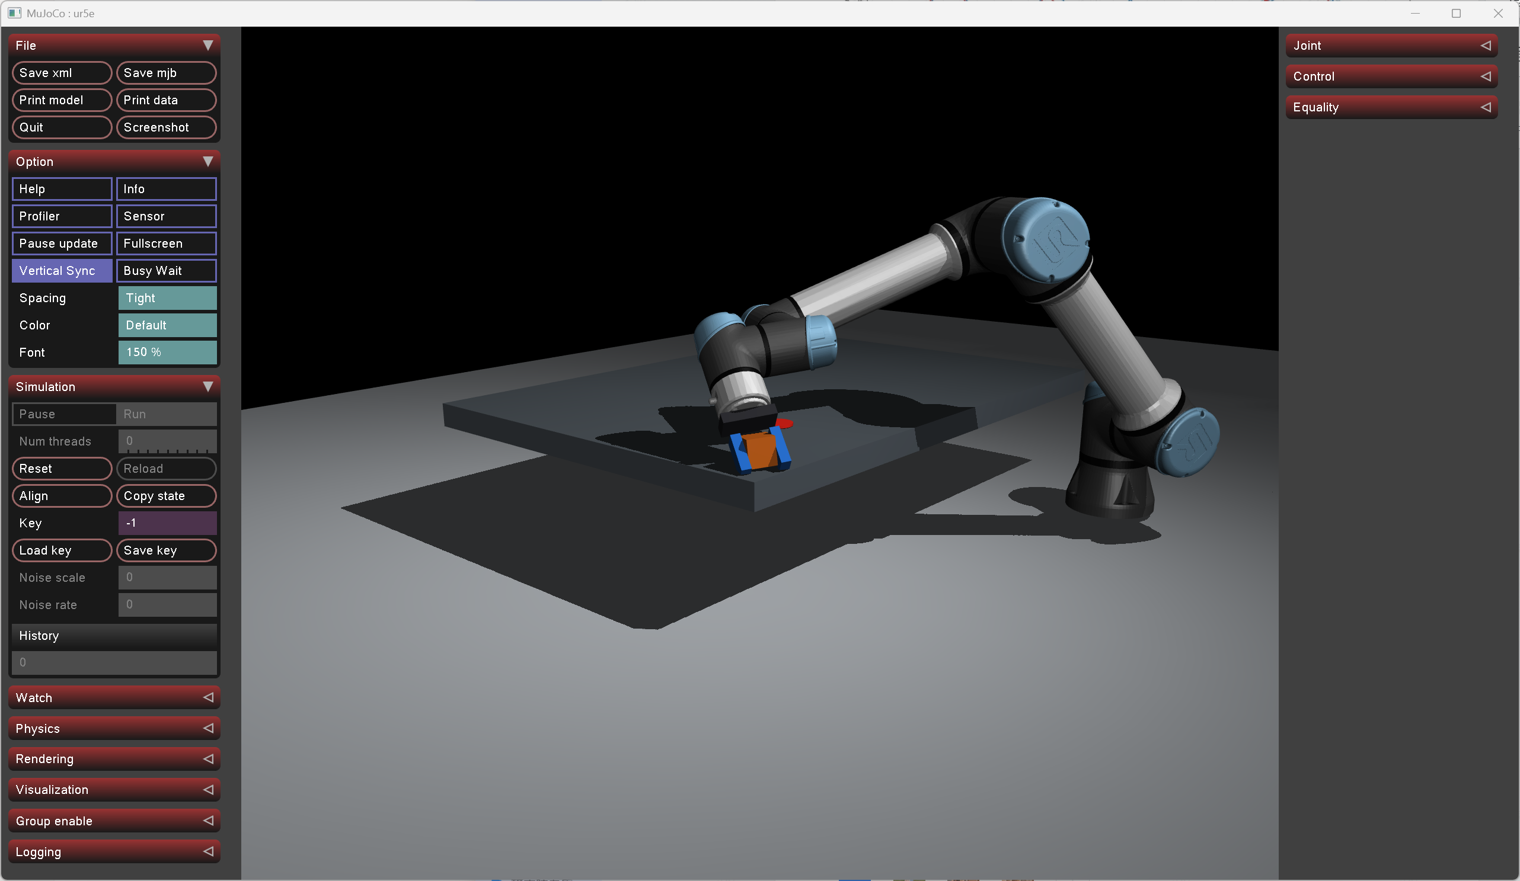Toggle the Info overlay option
This screenshot has width=1520, height=881.
(167, 189)
